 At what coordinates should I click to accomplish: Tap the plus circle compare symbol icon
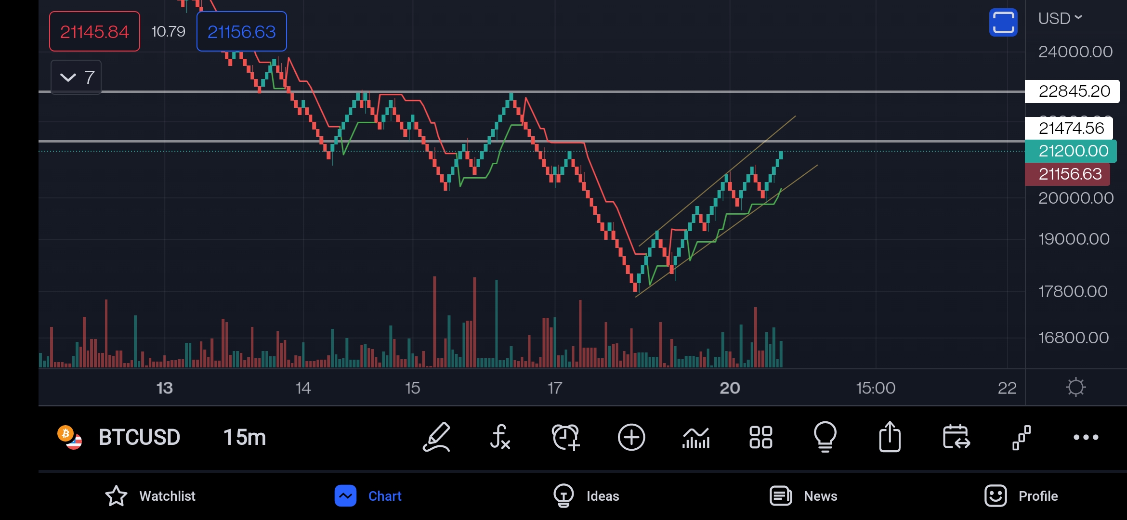[631, 437]
